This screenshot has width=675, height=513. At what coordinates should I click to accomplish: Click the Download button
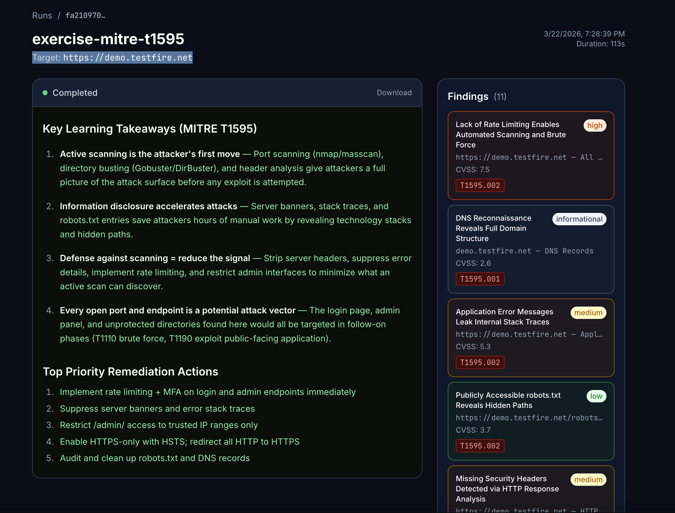[394, 93]
